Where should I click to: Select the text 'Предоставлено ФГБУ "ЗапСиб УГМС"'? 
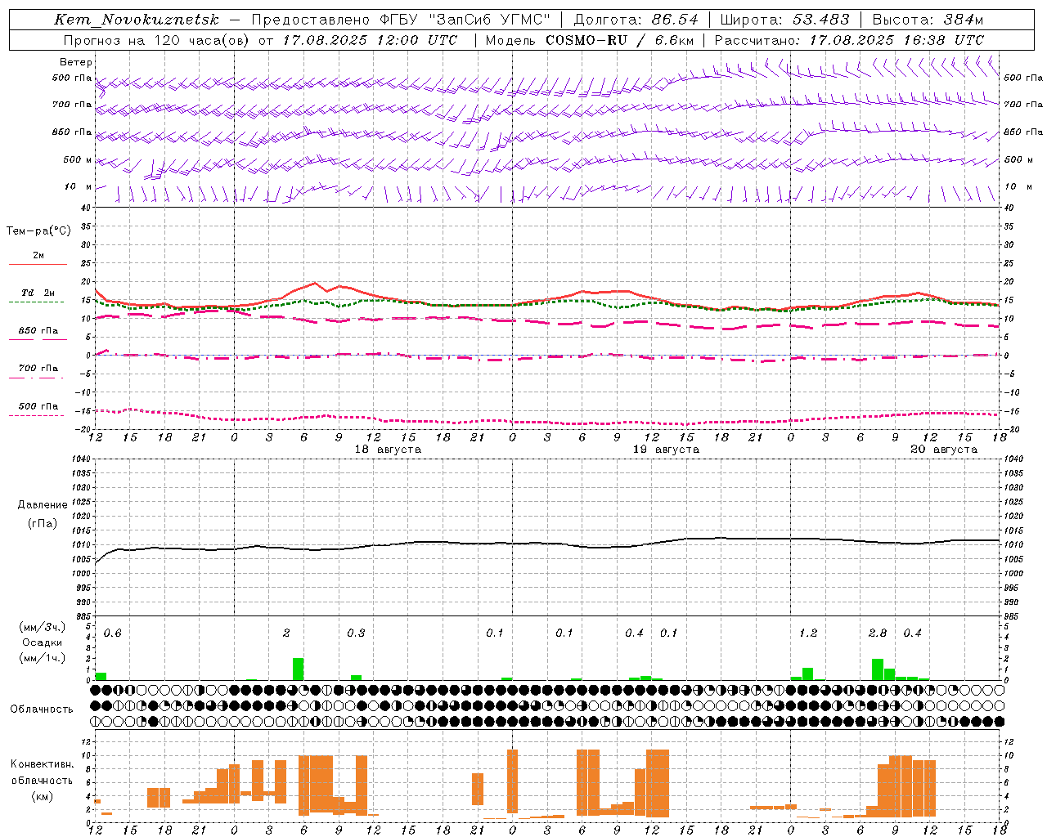[400, 20]
